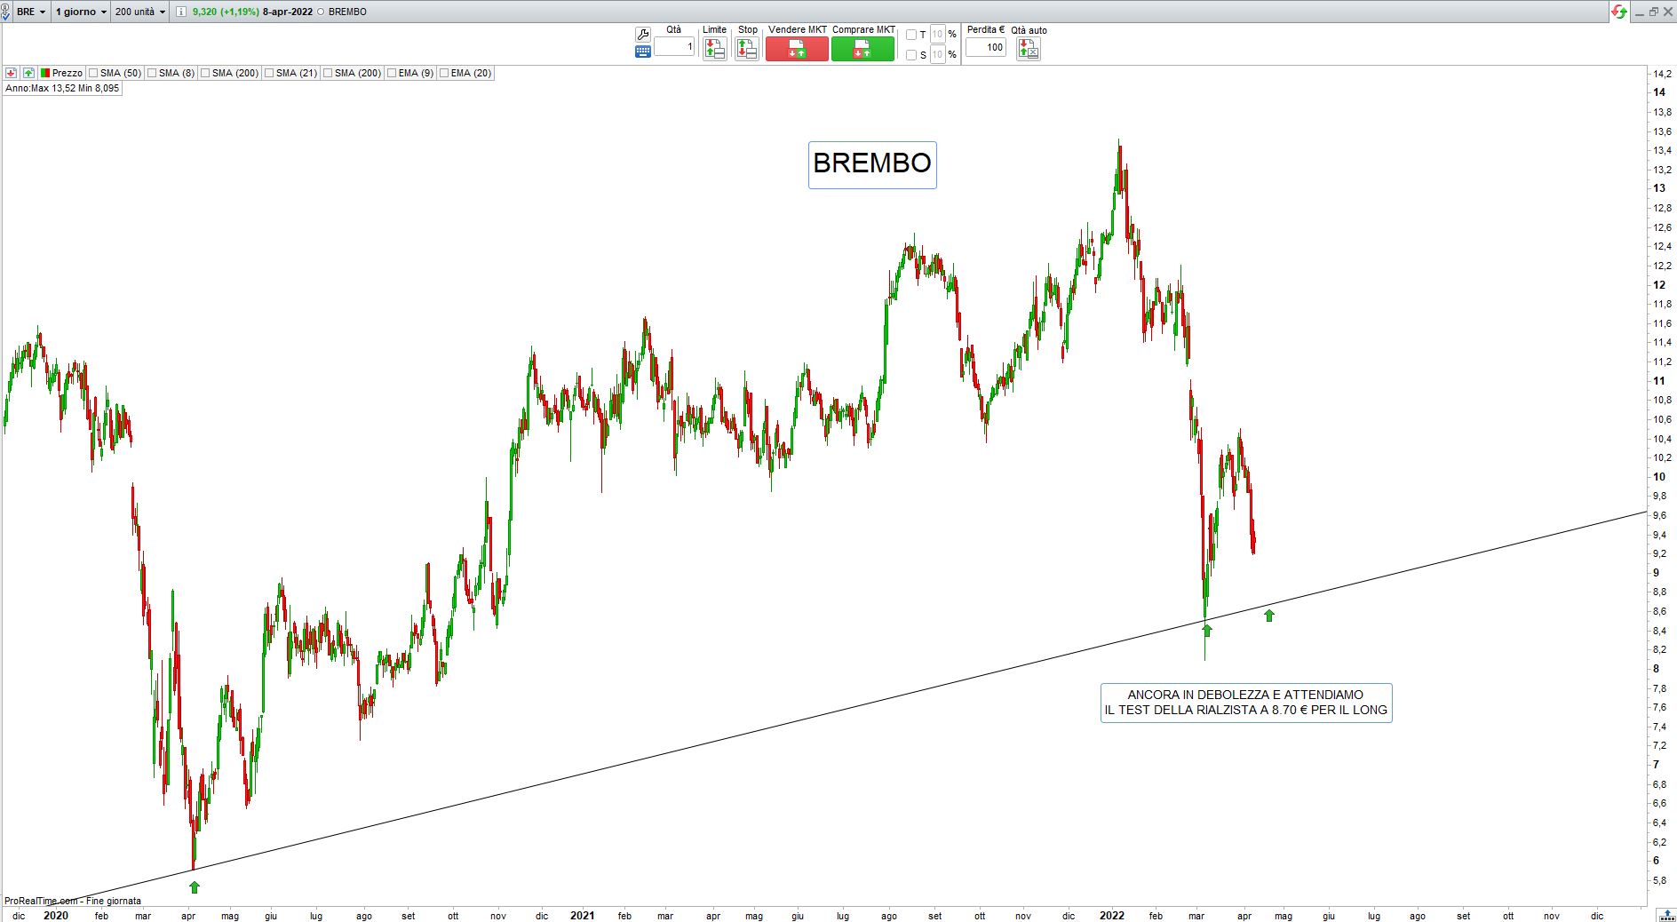Enable the SMA (50) indicator checkbox
Screen dimensions: 1677x922
pyautogui.click(x=94, y=73)
